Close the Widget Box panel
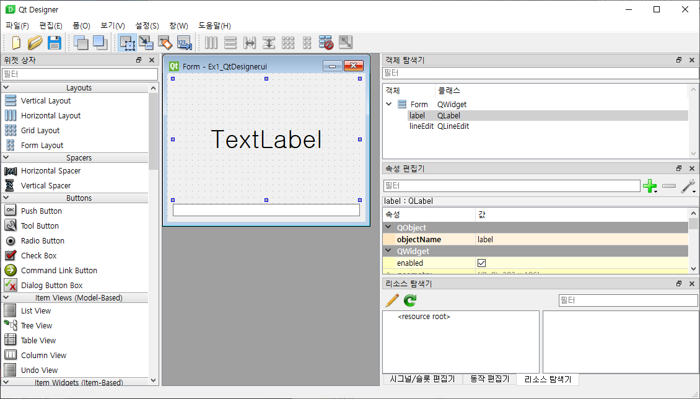The height and width of the screenshot is (399, 700). pos(152,60)
